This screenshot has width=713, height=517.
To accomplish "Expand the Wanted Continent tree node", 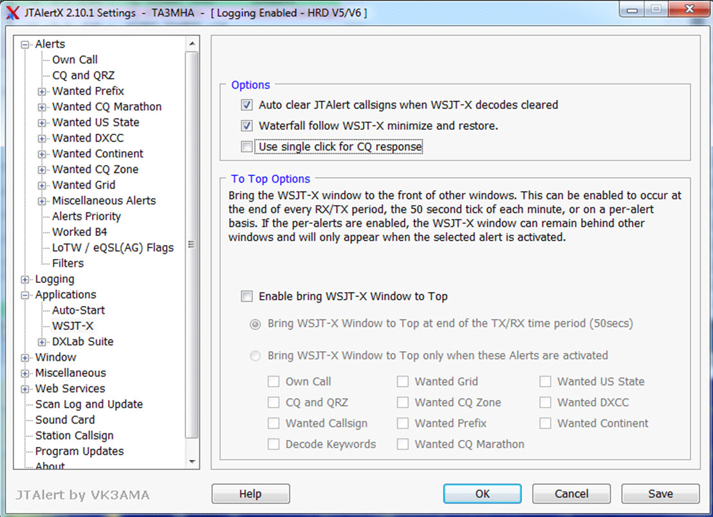I will [42, 154].
